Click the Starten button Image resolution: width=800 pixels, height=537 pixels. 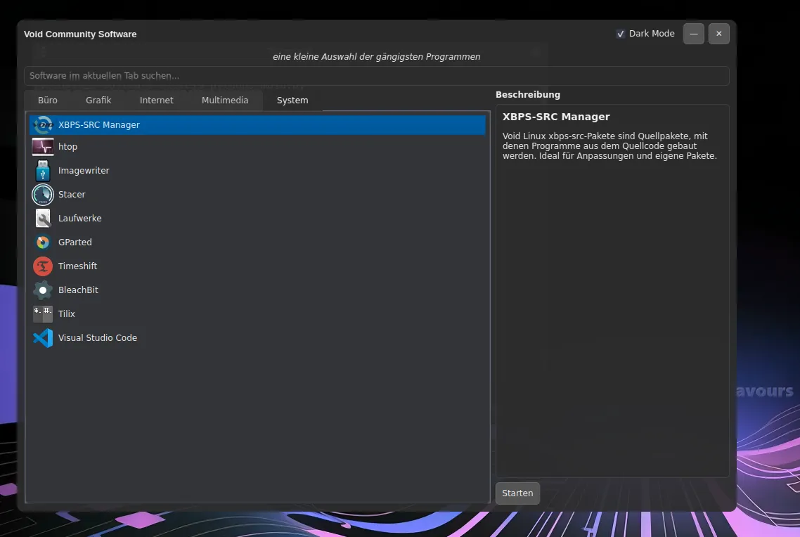pyautogui.click(x=517, y=493)
